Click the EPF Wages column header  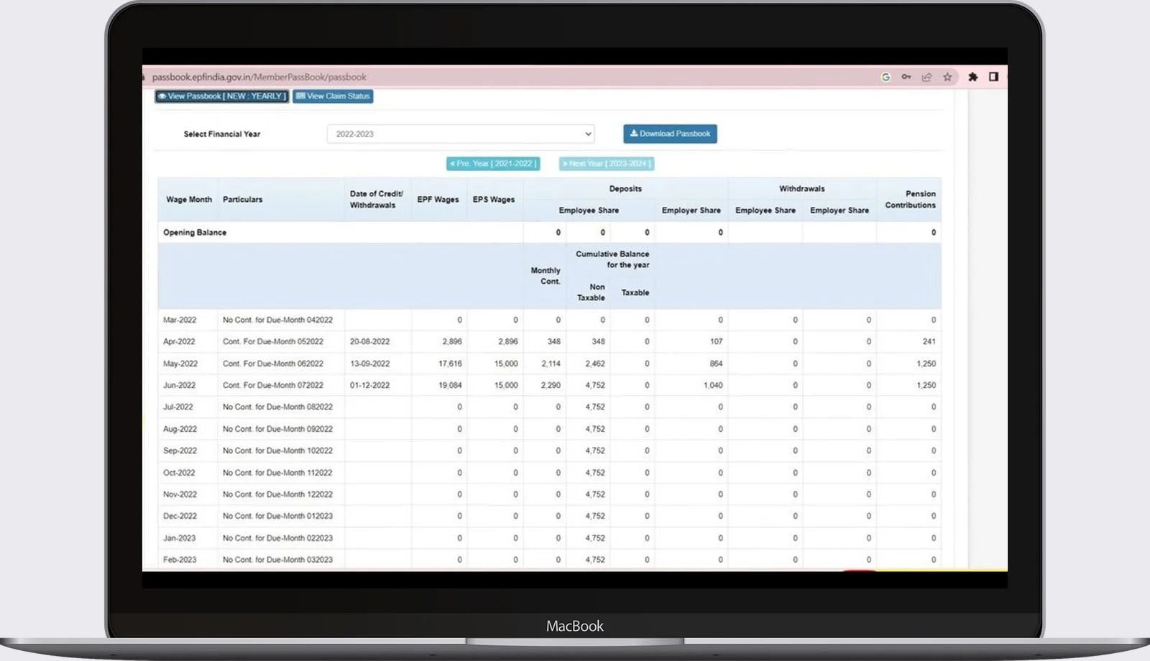[x=438, y=200]
